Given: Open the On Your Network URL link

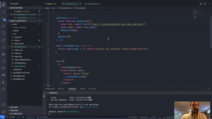Looking at the screenshot, I should point(81,100).
